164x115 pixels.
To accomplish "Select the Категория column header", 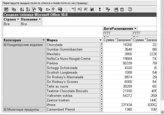I will pyautogui.click(x=24, y=40).
